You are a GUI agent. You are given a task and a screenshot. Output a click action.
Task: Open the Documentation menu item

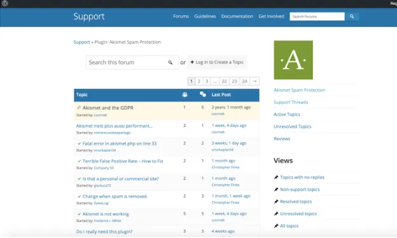[237, 17]
